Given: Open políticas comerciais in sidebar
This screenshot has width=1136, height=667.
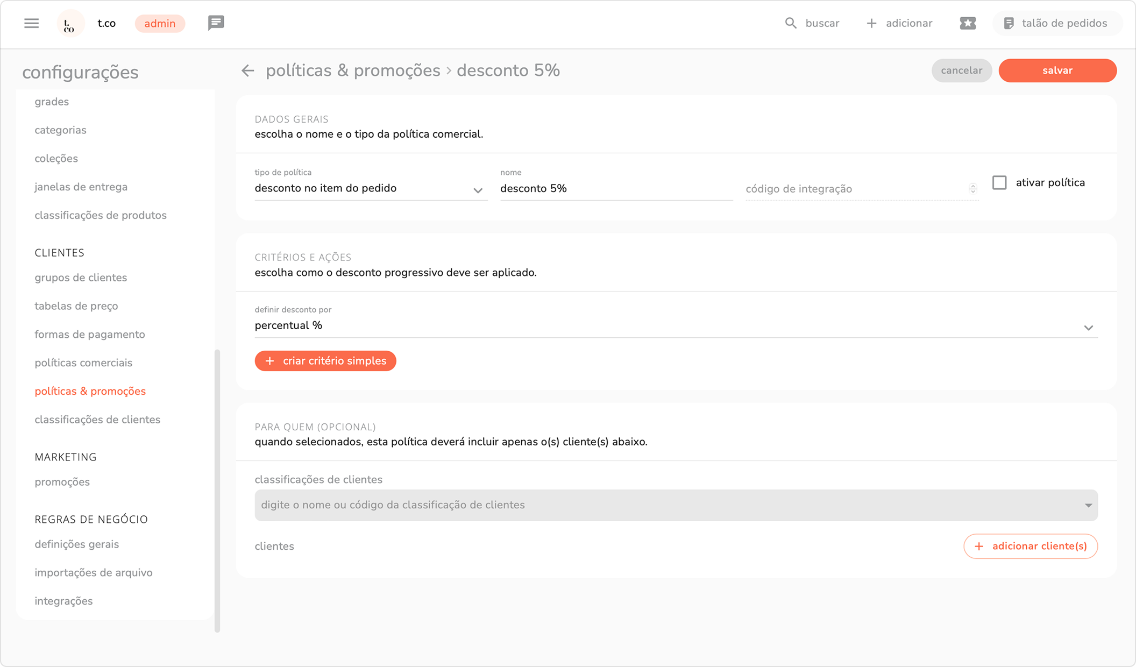Looking at the screenshot, I should coord(83,363).
